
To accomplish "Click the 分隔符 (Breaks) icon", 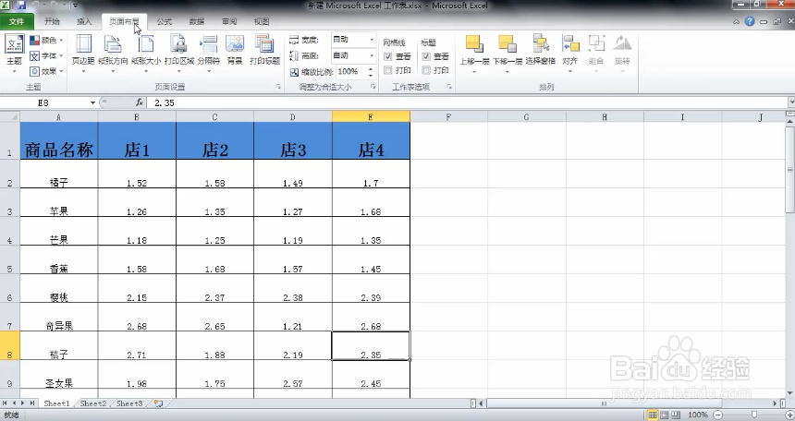I will click(x=208, y=44).
